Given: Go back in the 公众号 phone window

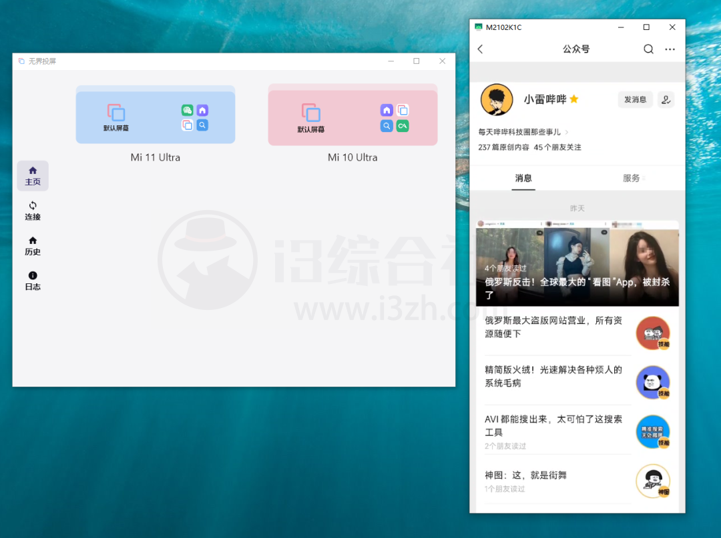Looking at the screenshot, I should click(481, 49).
